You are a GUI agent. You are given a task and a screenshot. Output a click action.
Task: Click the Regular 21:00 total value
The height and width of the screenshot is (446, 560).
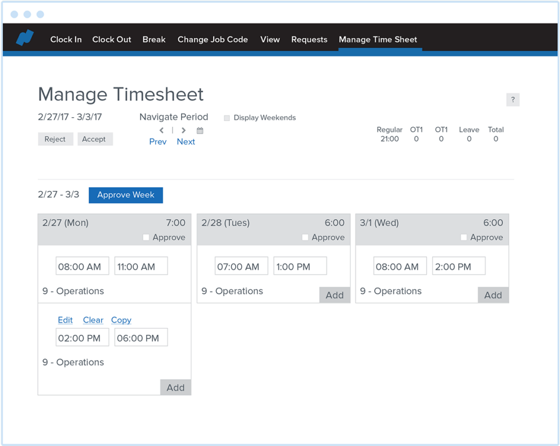pos(389,139)
